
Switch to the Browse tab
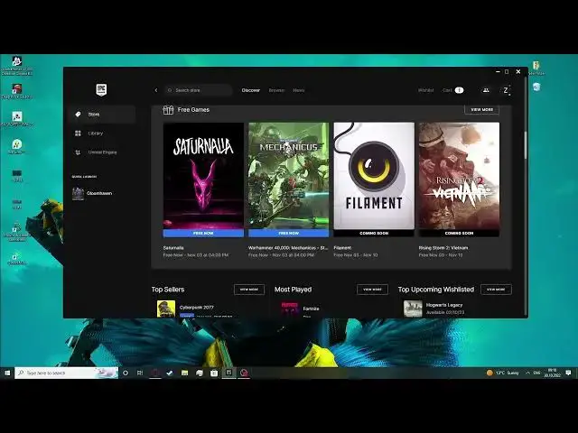(x=276, y=90)
